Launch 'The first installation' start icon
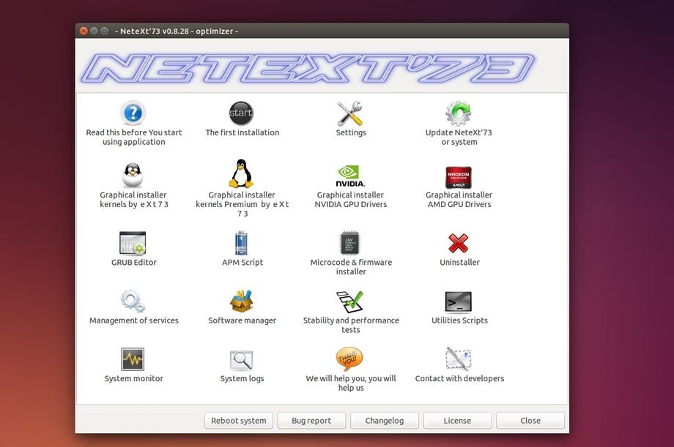Screen dimensions: 674x447 (241, 113)
